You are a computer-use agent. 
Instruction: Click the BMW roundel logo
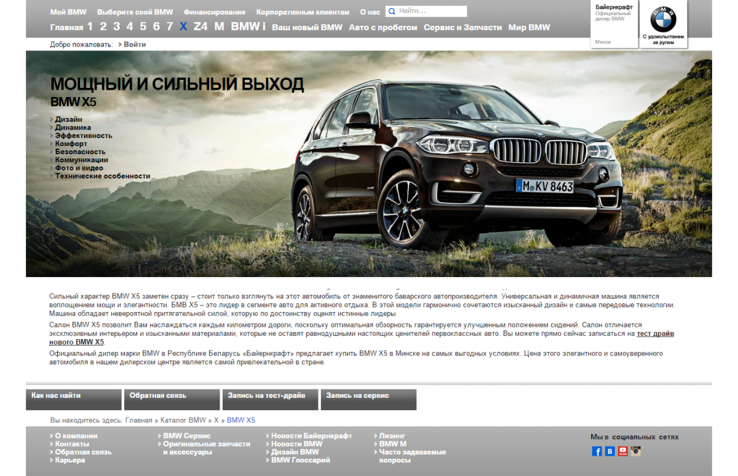663,20
